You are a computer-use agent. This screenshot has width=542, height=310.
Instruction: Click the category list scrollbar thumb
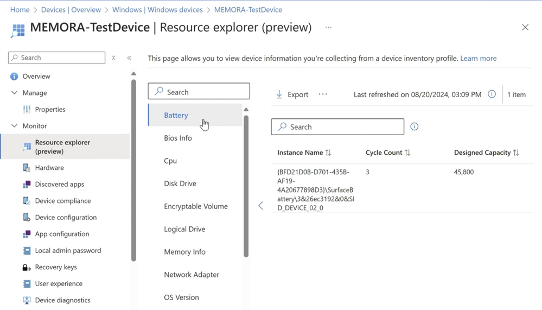(246, 186)
